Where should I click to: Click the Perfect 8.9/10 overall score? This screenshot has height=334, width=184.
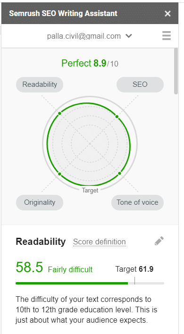pos(90,63)
